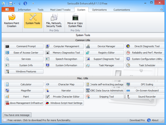
Task: Click the application logo icon
Action: pos(3,4)
